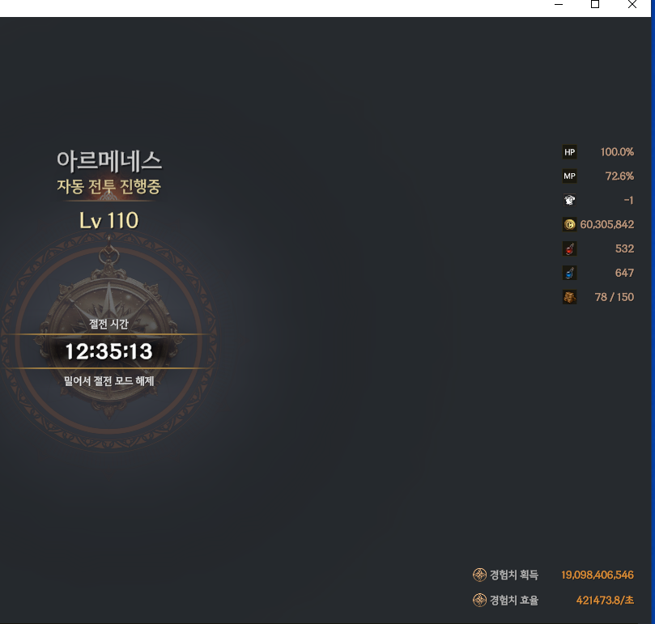Click the experience rate 421473.8/초

(x=604, y=601)
